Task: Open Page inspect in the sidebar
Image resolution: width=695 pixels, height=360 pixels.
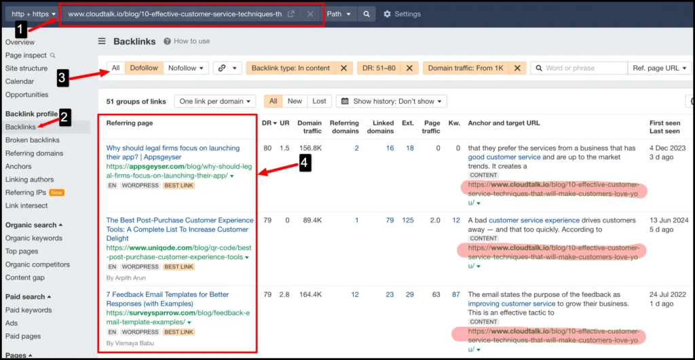Action: point(26,56)
